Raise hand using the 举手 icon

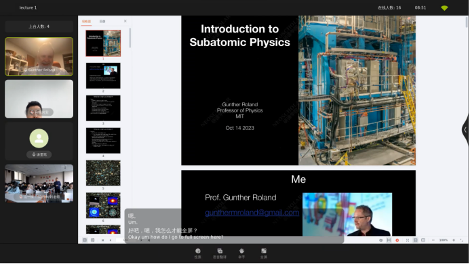pyautogui.click(x=241, y=253)
